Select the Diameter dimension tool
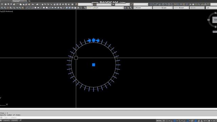217x122 pixels. pos(169,4)
